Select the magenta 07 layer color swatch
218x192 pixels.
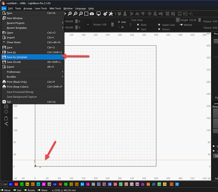click(x=44, y=184)
